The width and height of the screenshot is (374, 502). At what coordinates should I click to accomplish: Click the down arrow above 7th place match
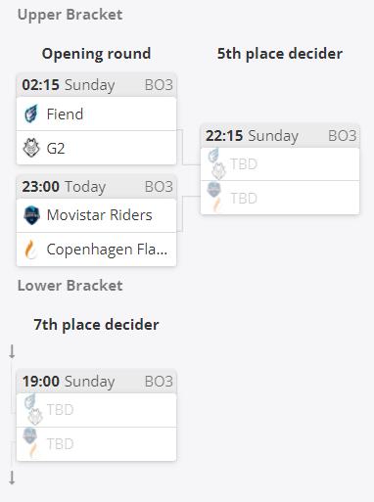pos(12,351)
